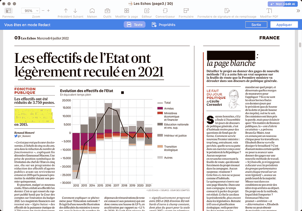
Task: Open Formulaire de signature et de remplissage
Action: coord(227,11)
